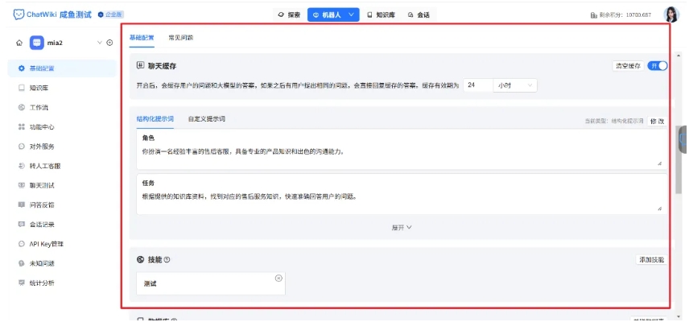689x322 pixels.
Task: Open the robot switcher dropdown beside mia2
Action: pos(100,43)
